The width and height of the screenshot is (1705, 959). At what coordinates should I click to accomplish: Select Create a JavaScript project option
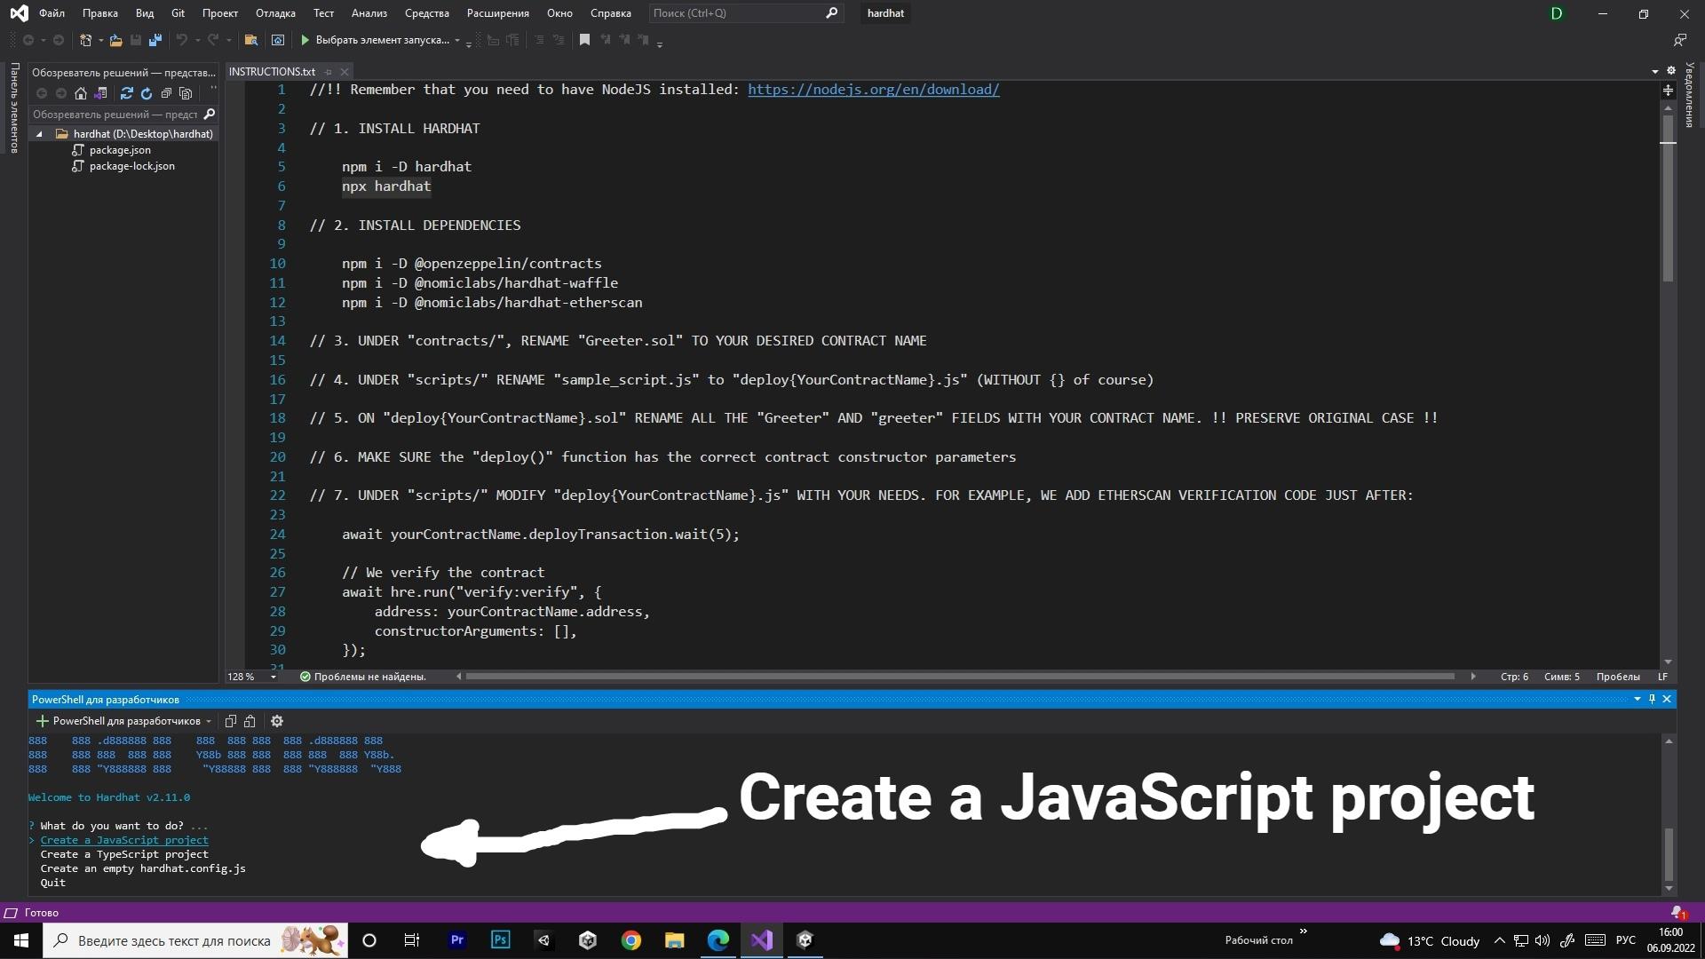click(124, 840)
